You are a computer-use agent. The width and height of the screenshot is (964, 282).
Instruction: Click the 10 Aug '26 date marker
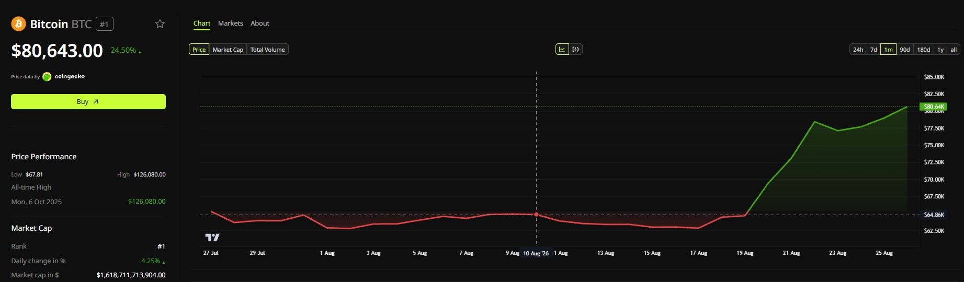click(536, 253)
